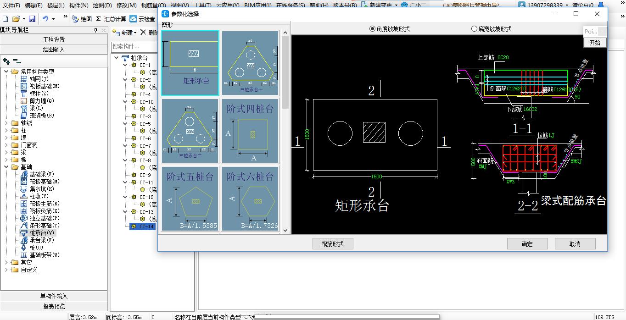Choose 角度放坡形式 radio option

(x=390, y=29)
